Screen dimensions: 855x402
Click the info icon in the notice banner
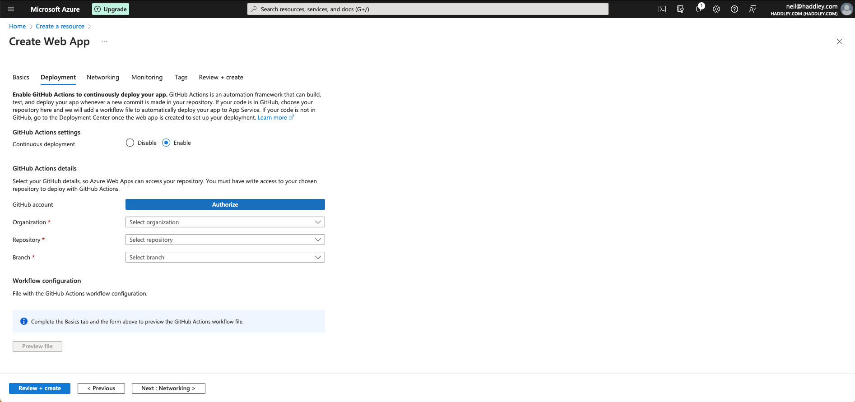click(24, 321)
